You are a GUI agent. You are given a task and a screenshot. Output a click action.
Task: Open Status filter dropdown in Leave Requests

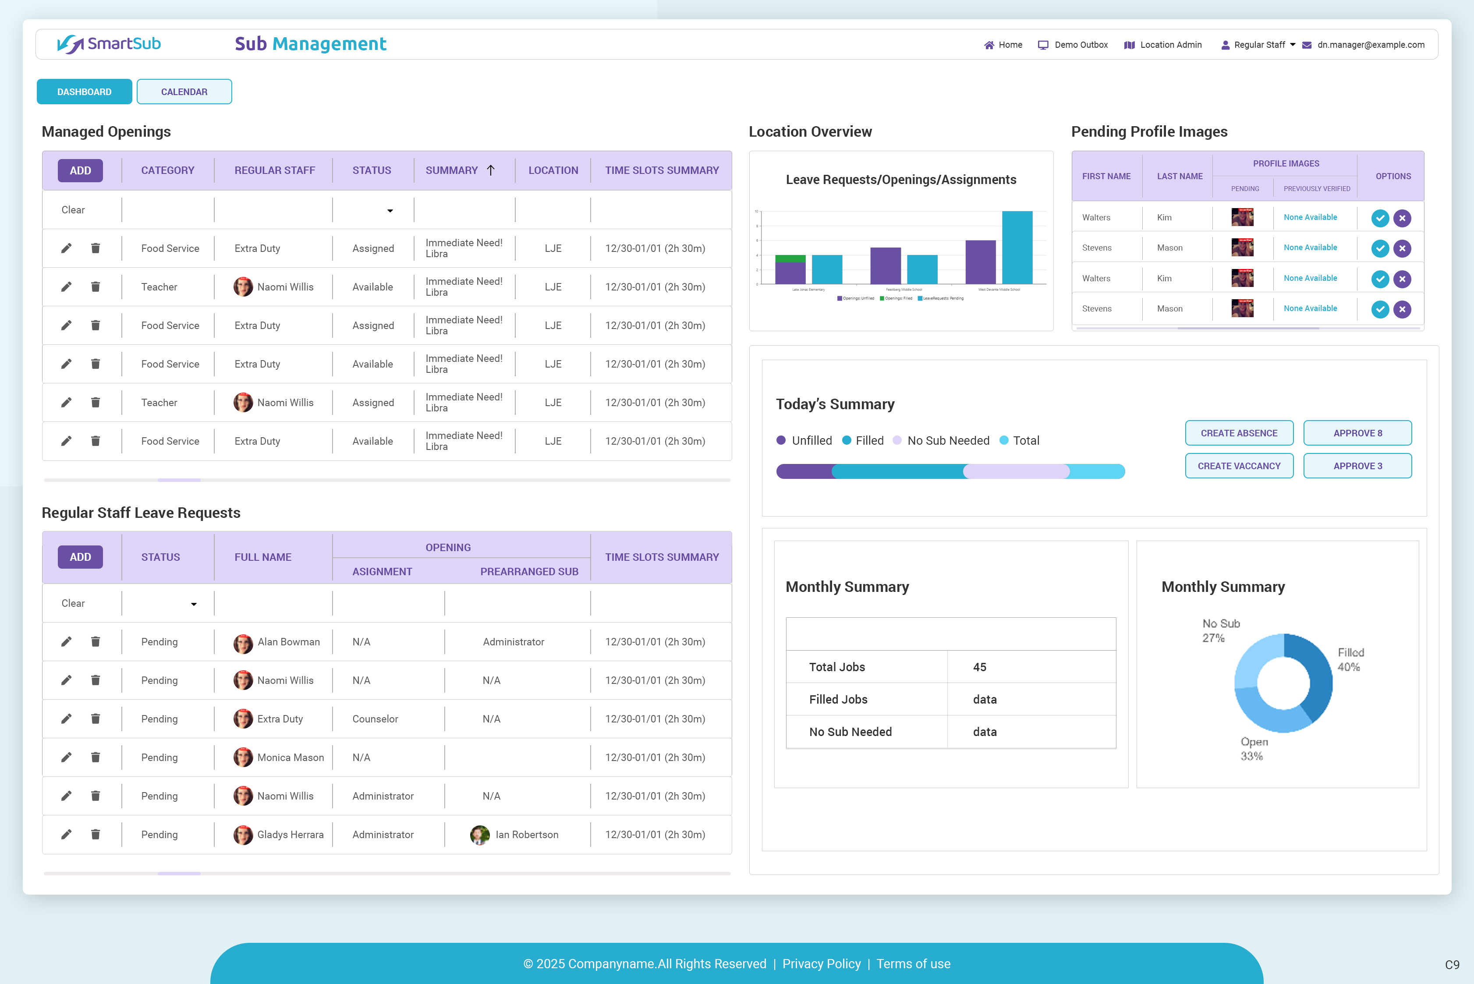point(193,604)
